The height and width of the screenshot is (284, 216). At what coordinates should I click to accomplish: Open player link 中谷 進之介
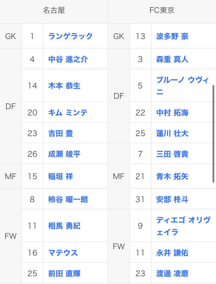pyautogui.click(x=68, y=59)
